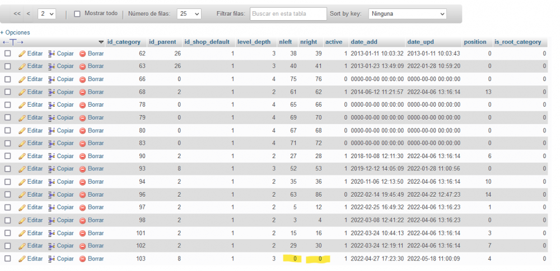Image resolution: width=560 pixels, height=271 pixels.
Task: Select the checkbox for id_category 62
Action: pyautogui.click(x=7, y=54)
